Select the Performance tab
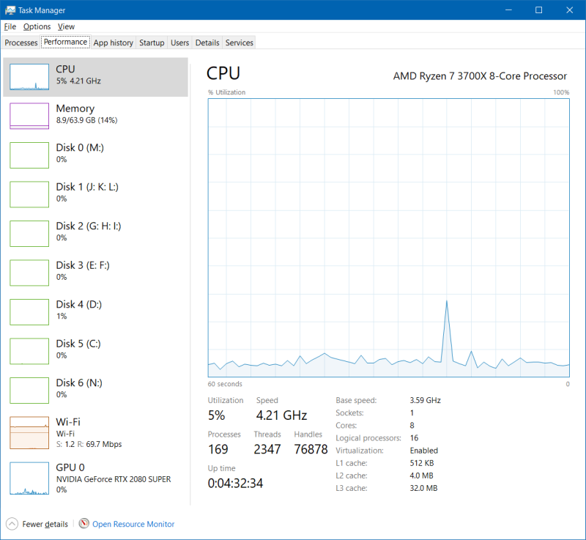 [x=65, y=42]
